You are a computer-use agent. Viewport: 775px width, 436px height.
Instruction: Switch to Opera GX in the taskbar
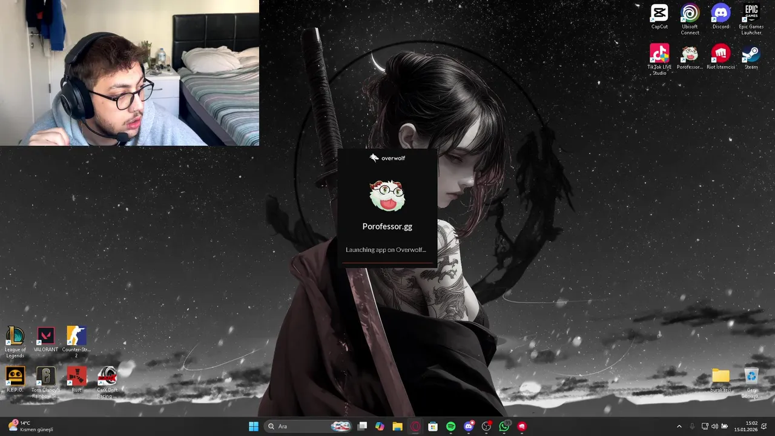[x=415, y=426]
